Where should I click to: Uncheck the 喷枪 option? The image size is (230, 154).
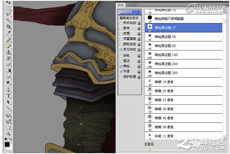point(121,66)
